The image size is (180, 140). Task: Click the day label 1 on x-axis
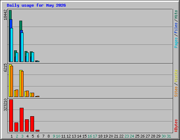pyautogui.click(x=12, y=136)
